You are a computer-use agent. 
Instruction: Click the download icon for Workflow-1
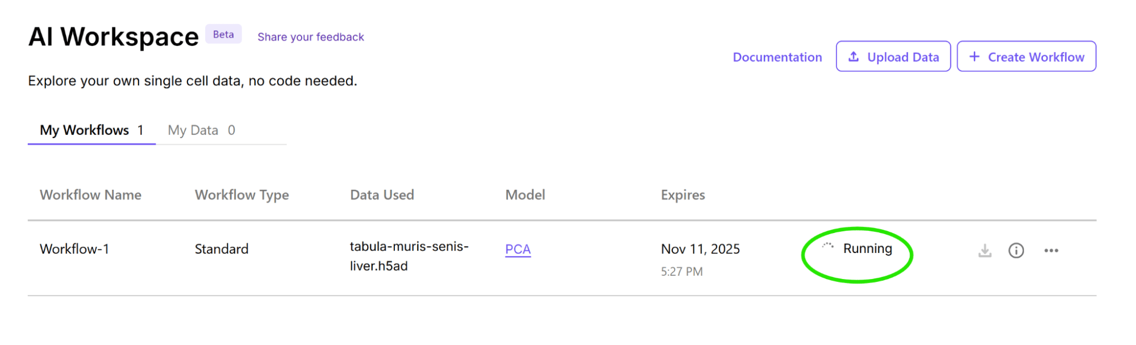click(x=985, y=250)
